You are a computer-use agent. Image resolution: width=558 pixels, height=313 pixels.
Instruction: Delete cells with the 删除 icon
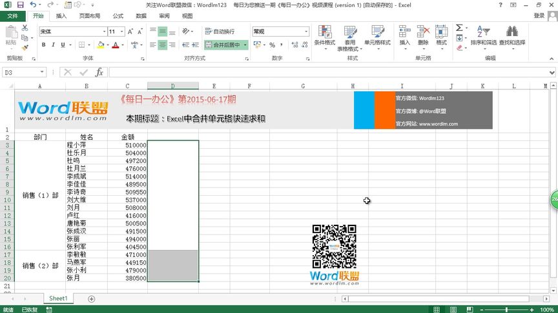[x=423, y=37]
